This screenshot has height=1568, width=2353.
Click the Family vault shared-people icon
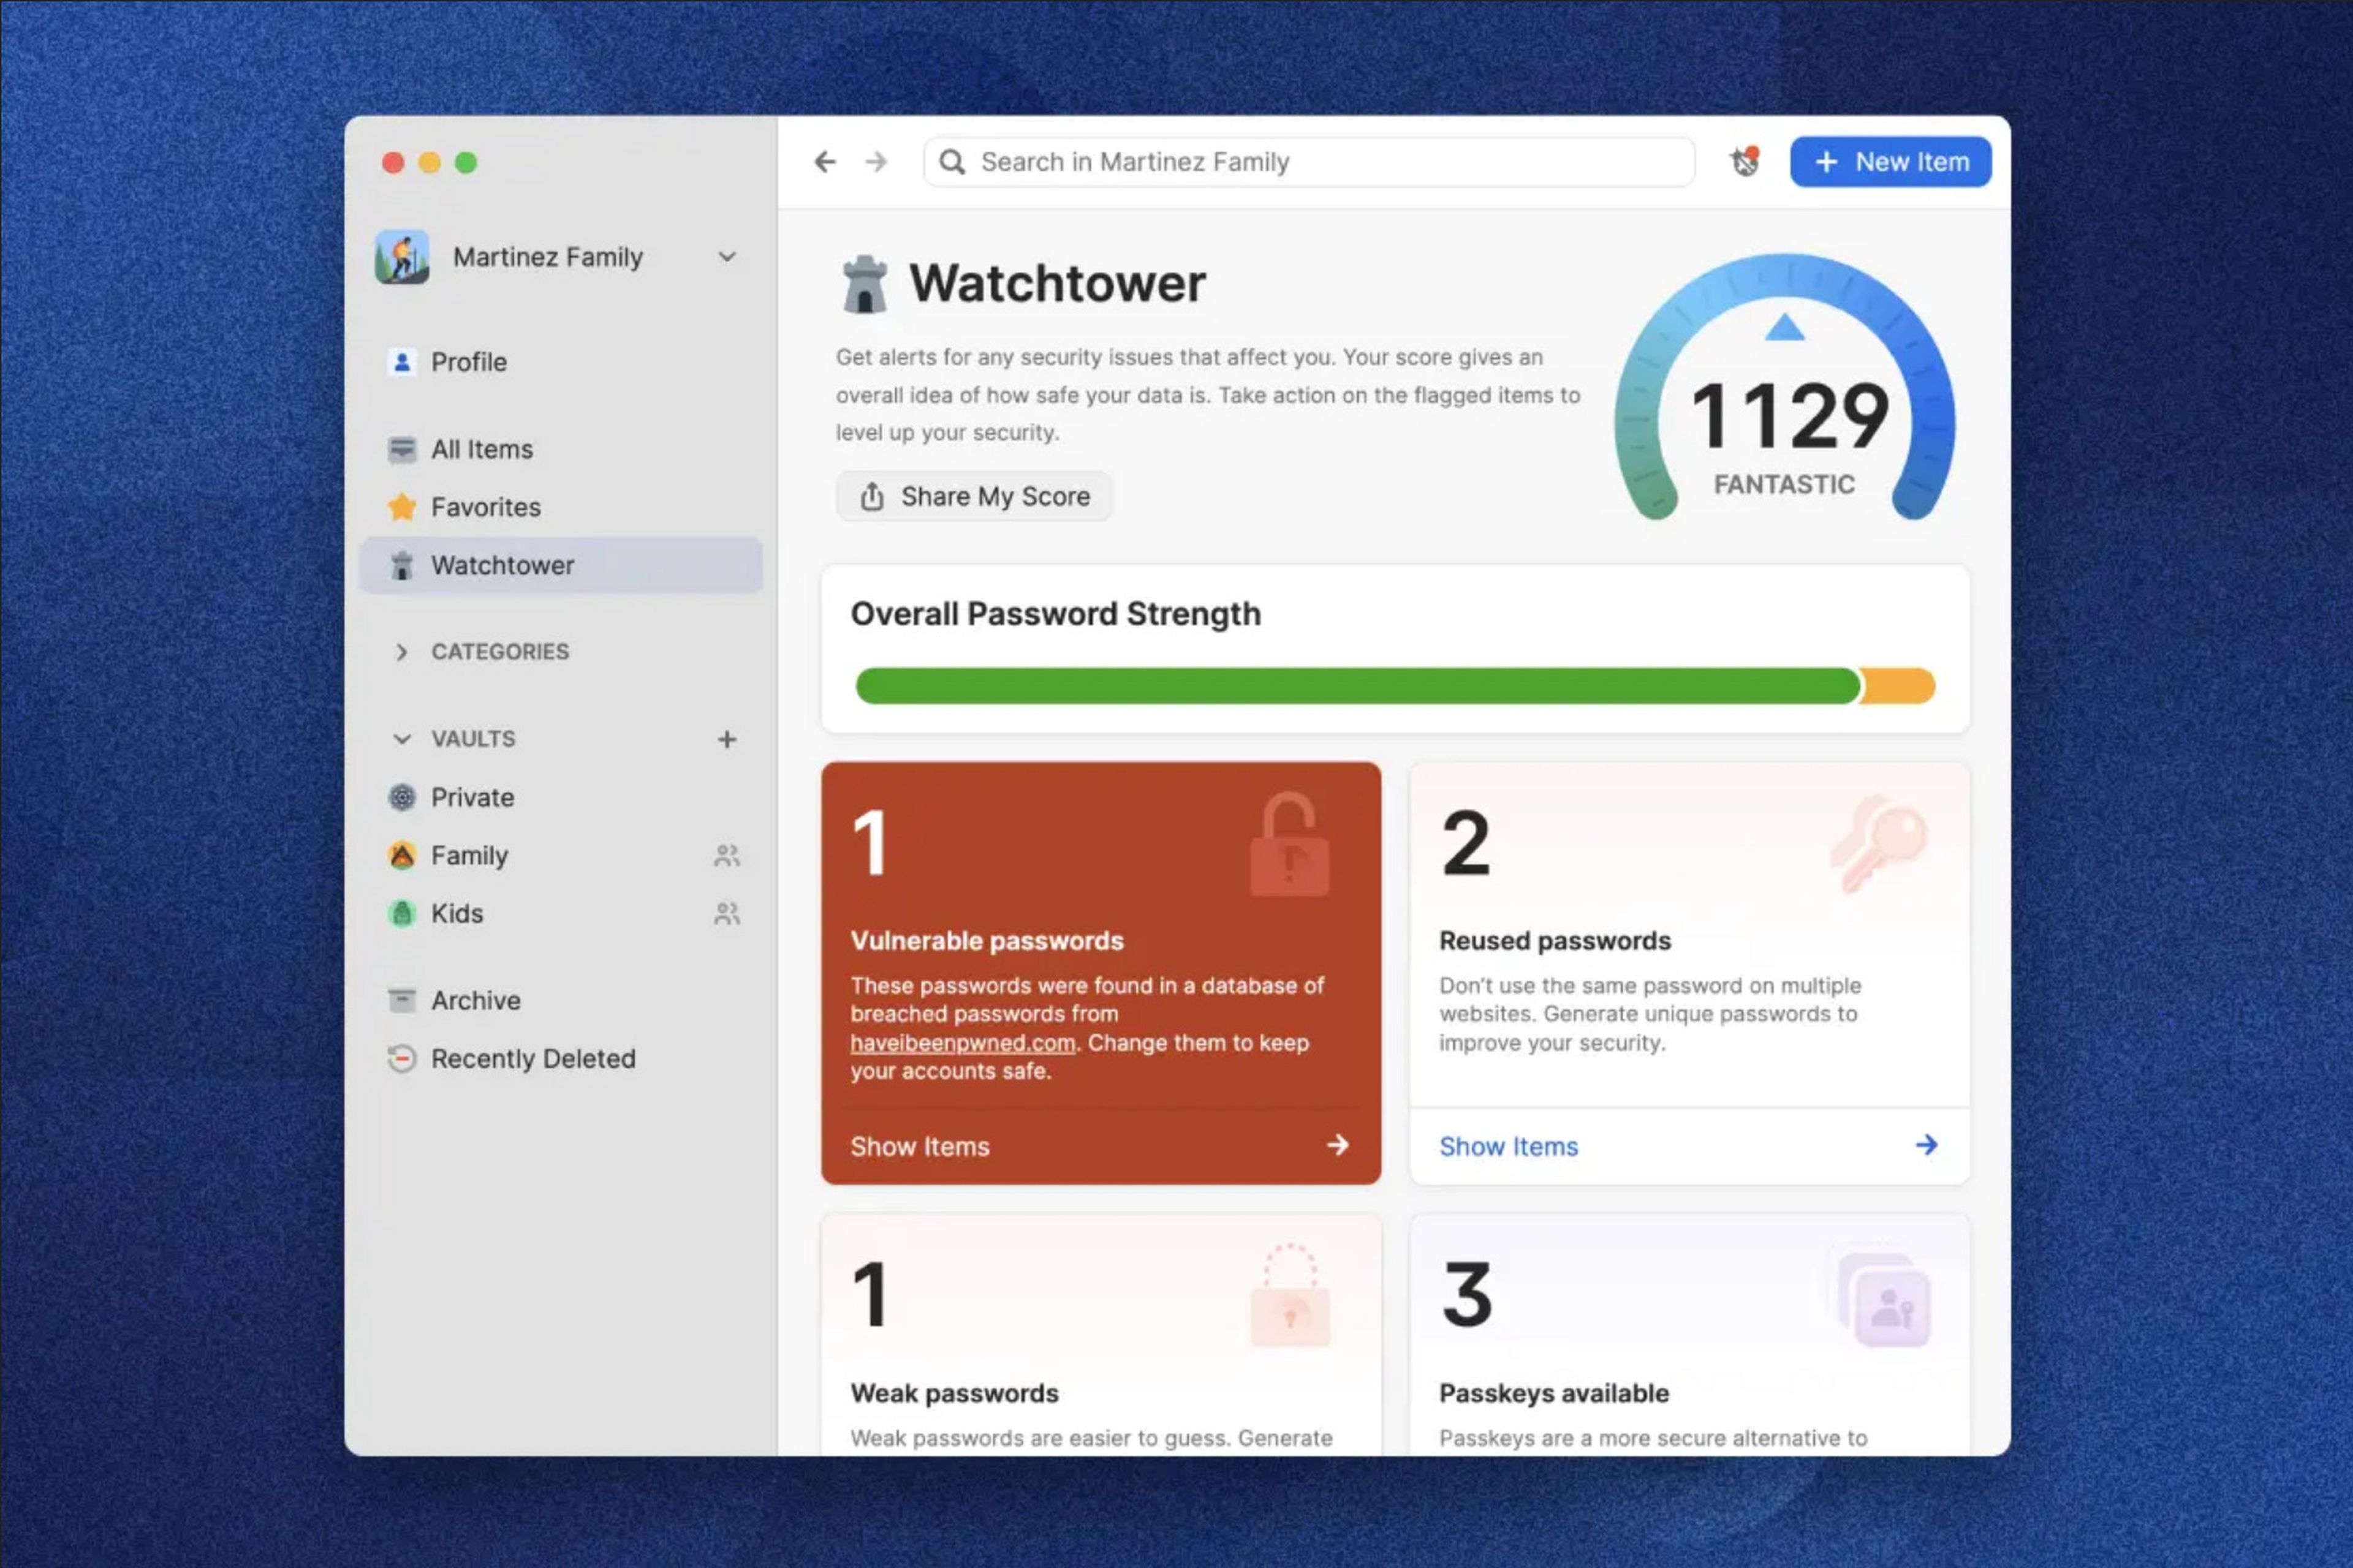(727, 856)
